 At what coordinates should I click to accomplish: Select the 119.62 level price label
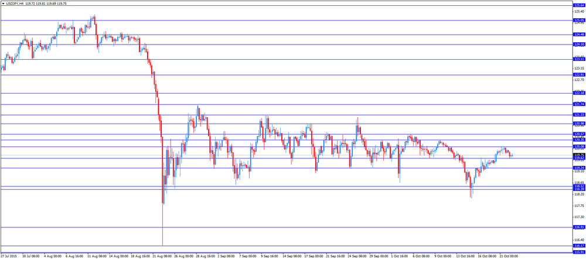click(579, 158)
